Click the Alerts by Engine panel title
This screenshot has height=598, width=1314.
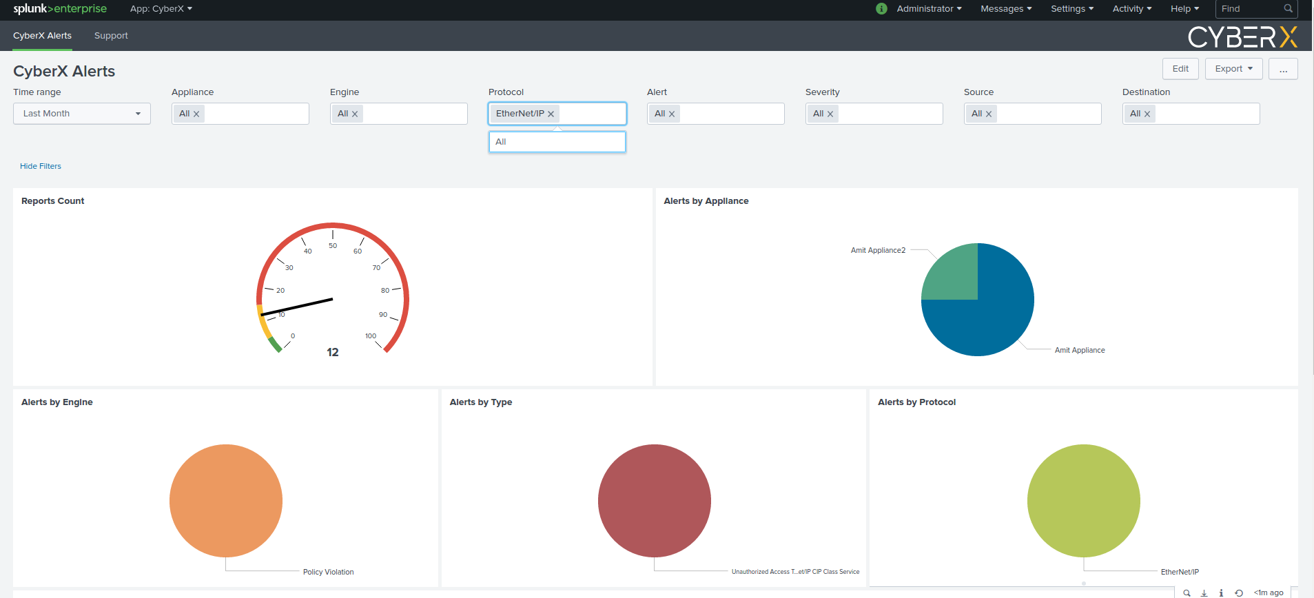coord(57,402)
